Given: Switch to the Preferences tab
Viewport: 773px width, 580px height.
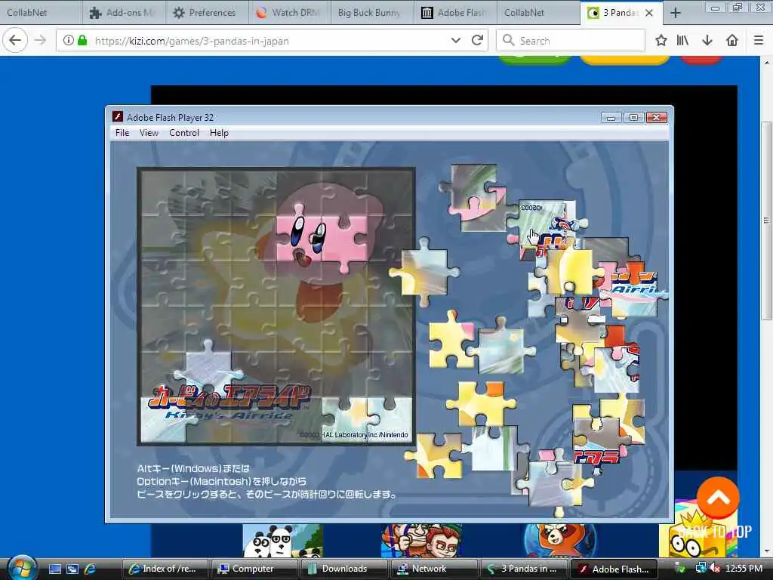Looking at the screenshot, I should tap(206, 12).
